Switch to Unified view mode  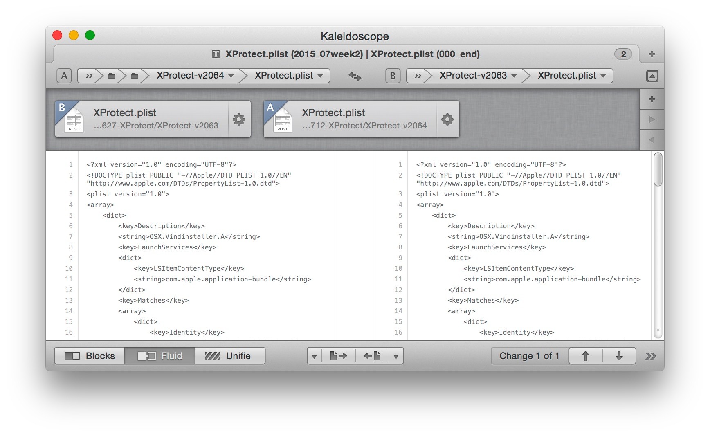point(230,356)
